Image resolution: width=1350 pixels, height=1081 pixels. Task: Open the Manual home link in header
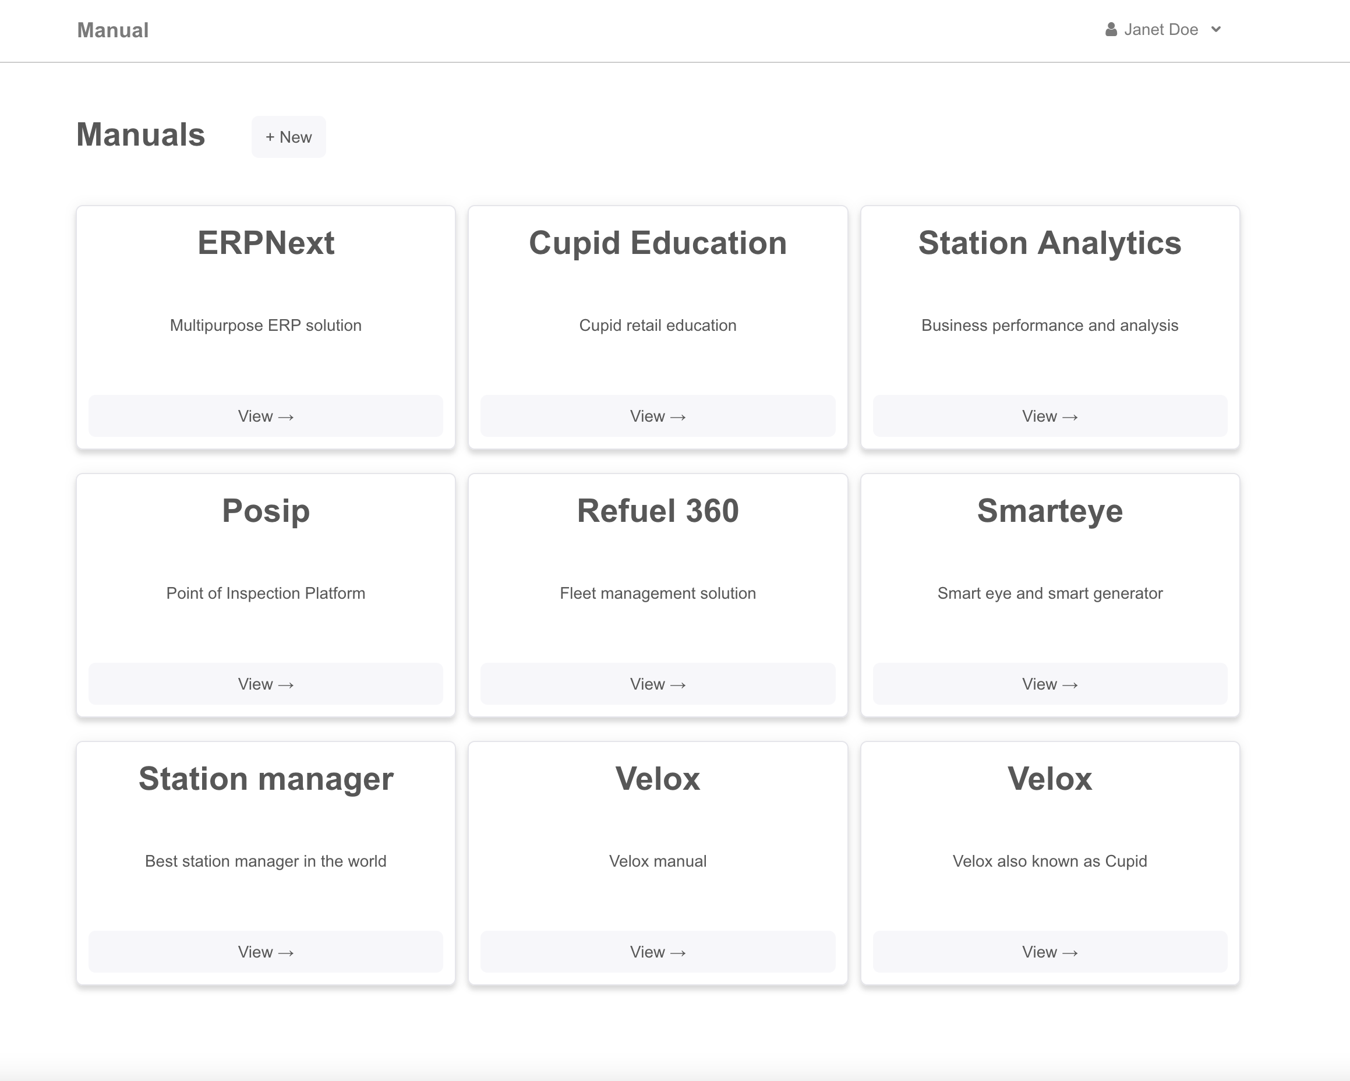tap(113, 30)
